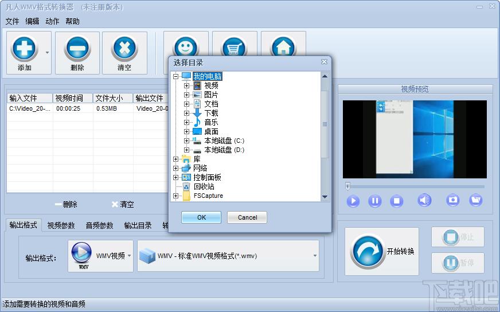Expand the 库 tree node
This screenshot has width=500, height=312.
click(x=175, y=159)
